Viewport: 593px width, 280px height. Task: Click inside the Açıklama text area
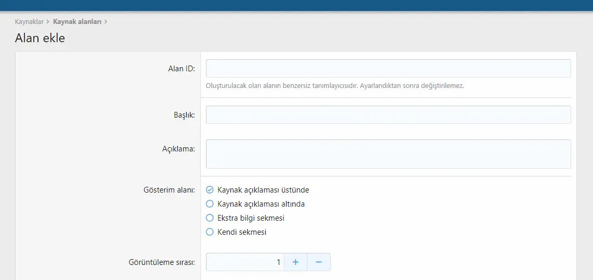point(389,154)
